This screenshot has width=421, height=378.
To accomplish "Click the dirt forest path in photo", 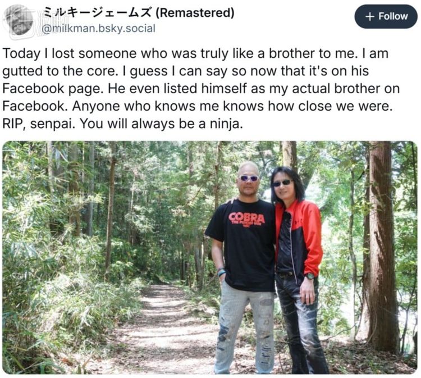I will point(167,330).
